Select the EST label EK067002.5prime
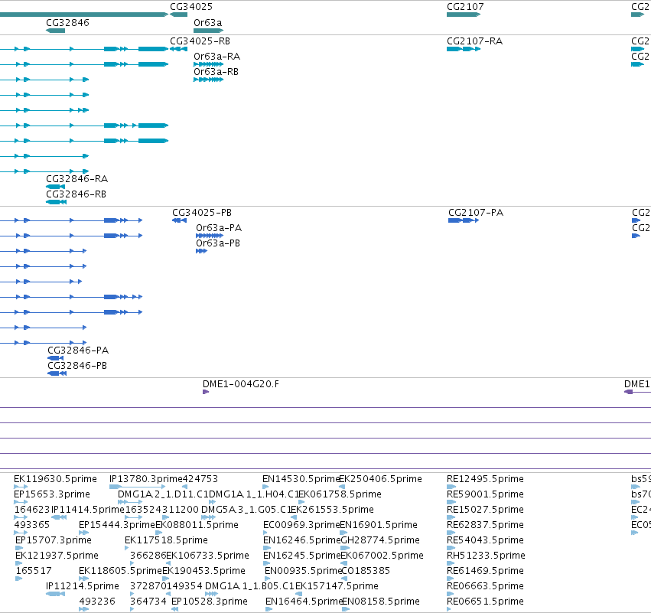Screen dimensions: 651x613 tap(382, 556)
